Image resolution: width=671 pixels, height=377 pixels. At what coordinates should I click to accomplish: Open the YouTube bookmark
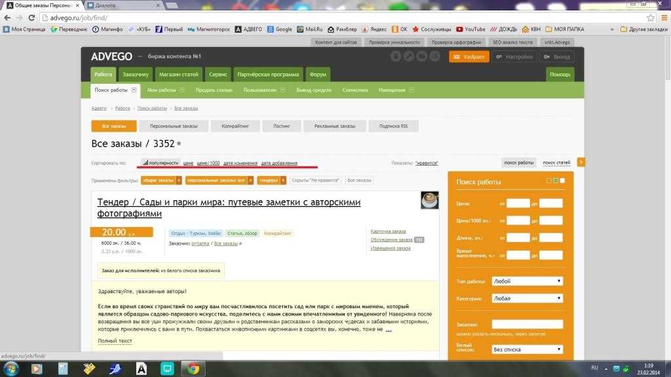point(470,29)
